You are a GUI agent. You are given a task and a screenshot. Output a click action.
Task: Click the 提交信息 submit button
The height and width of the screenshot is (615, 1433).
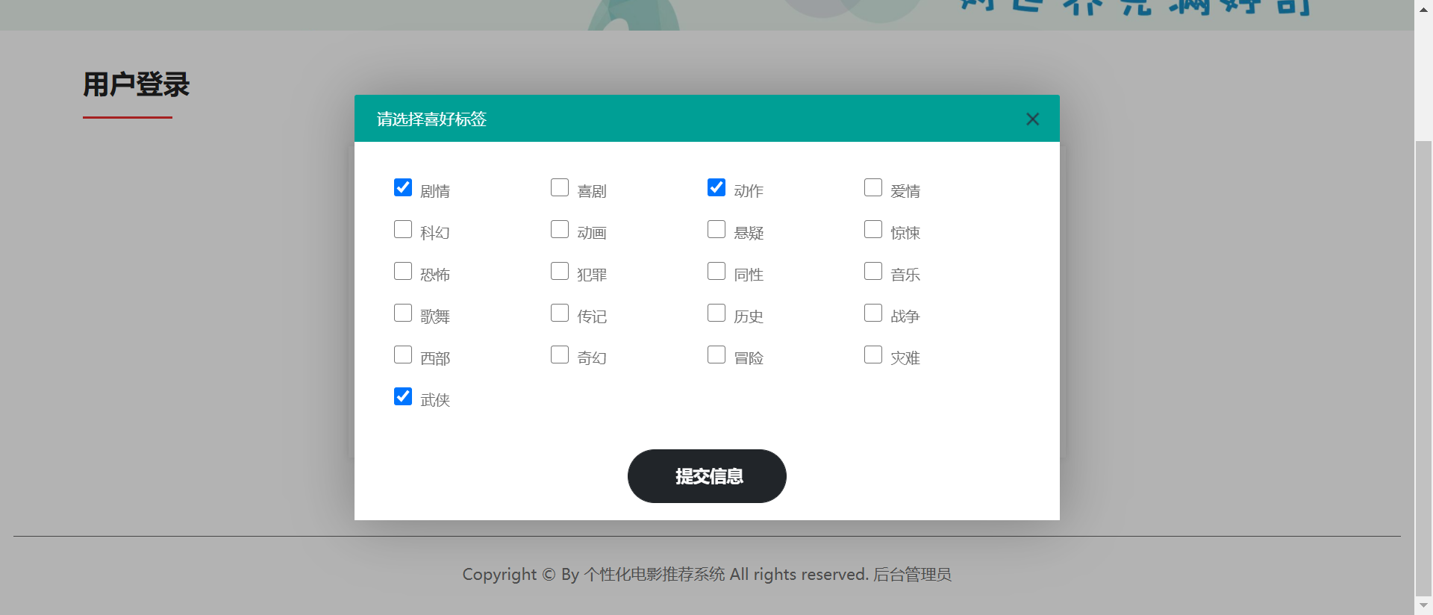[x=707, y=476]
